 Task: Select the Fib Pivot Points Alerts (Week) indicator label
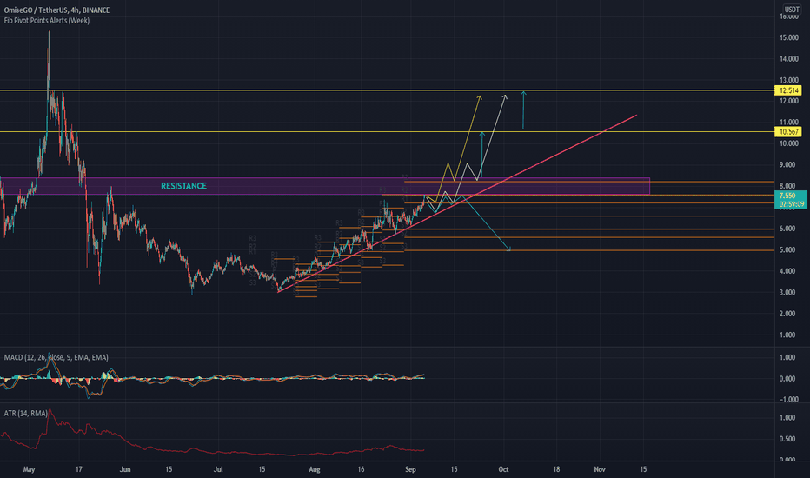click(x=46, y=21)
